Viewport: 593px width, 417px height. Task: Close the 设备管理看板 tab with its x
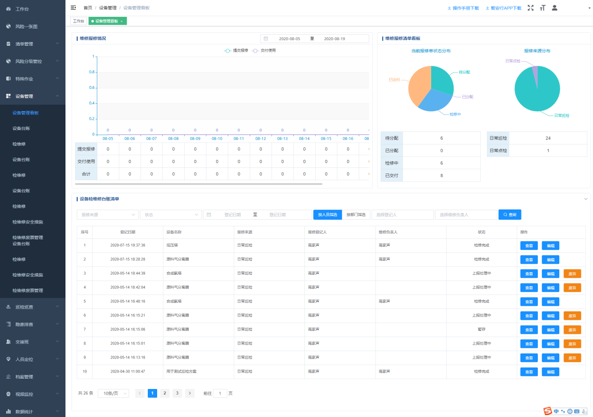tap(122, 21)
